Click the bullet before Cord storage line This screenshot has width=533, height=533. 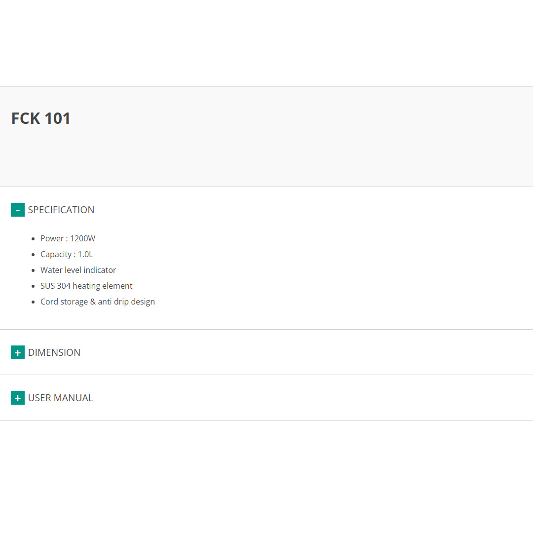34,302
